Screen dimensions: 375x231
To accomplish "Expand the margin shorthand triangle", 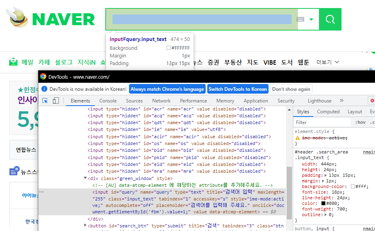I will (323, 181).
